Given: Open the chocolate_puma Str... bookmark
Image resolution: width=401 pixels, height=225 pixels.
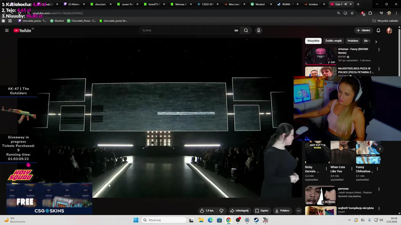Looking at the screenshot, I should (113, 21).
